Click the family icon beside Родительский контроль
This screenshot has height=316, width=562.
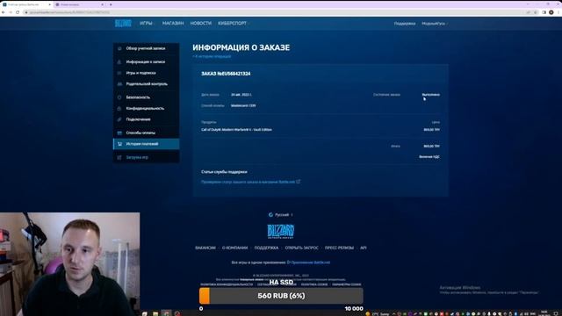pyautogui.click(x=119, y=84)
